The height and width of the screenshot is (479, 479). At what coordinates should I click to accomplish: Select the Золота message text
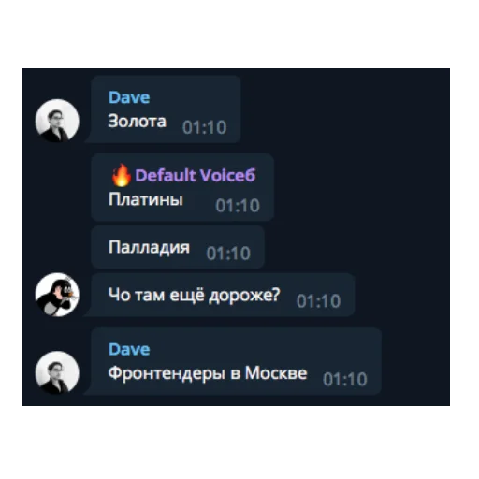tap(137, 122)
